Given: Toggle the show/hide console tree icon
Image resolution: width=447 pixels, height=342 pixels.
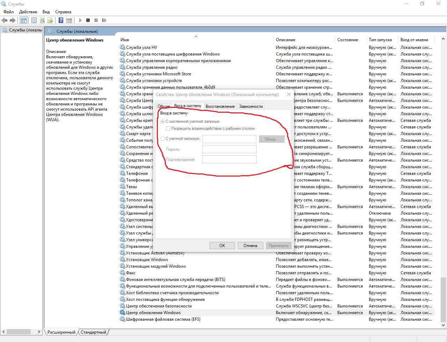Looking at the screenshot, I should tap(23, 20).
